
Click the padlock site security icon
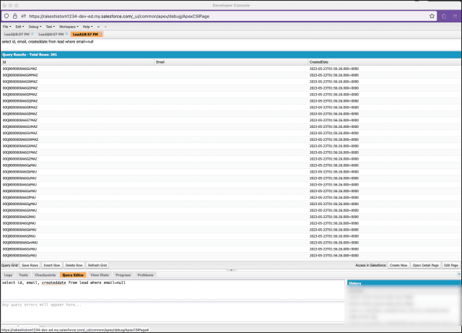point(15,14)
